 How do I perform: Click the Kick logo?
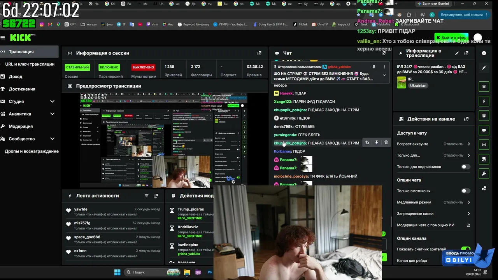(23, 38)
